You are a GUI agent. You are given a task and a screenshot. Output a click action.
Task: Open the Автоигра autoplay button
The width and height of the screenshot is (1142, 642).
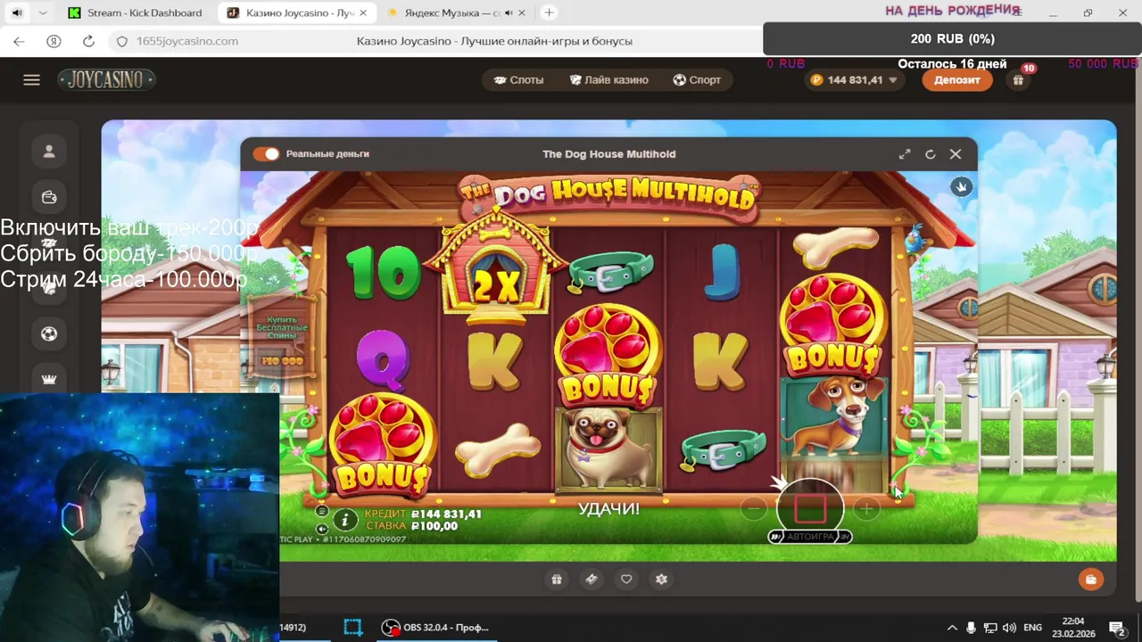[x=810, y=536]
